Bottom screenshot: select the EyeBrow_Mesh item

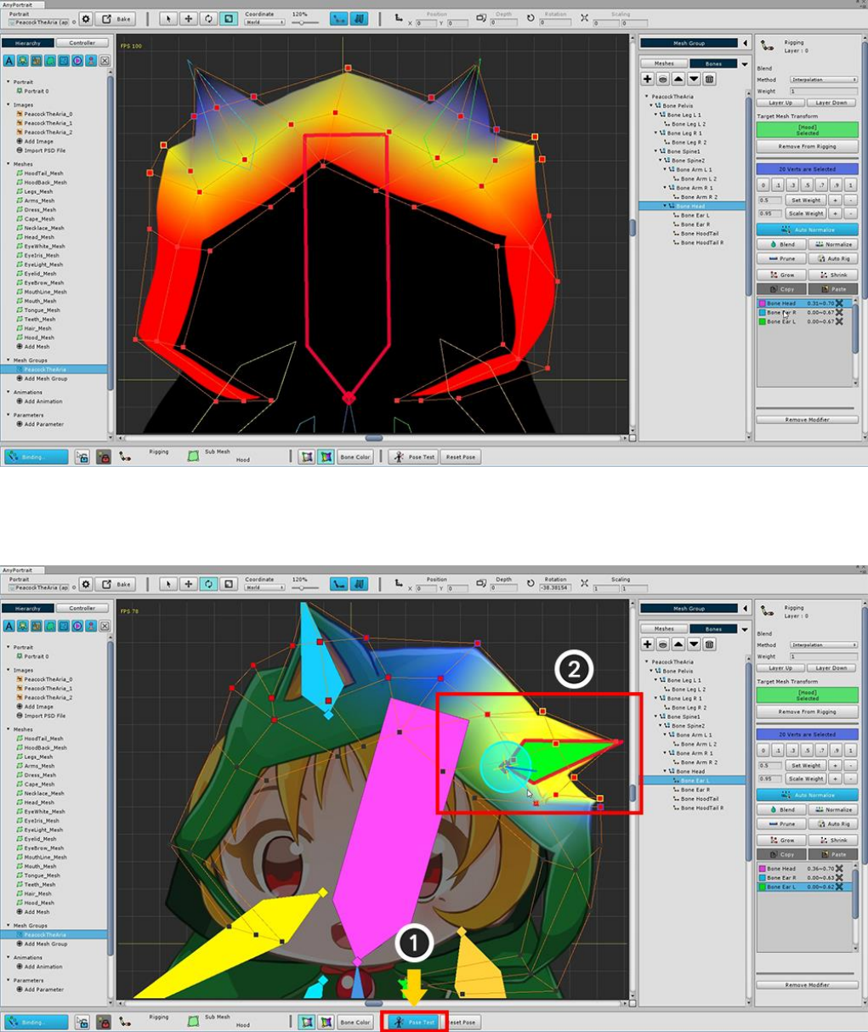[x=39, y=848]
